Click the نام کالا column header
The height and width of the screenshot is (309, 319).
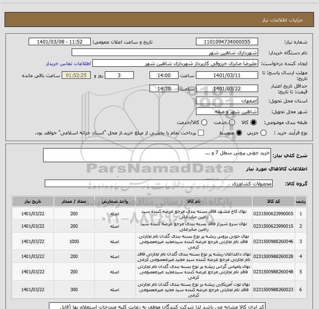(x=194, y=201)
